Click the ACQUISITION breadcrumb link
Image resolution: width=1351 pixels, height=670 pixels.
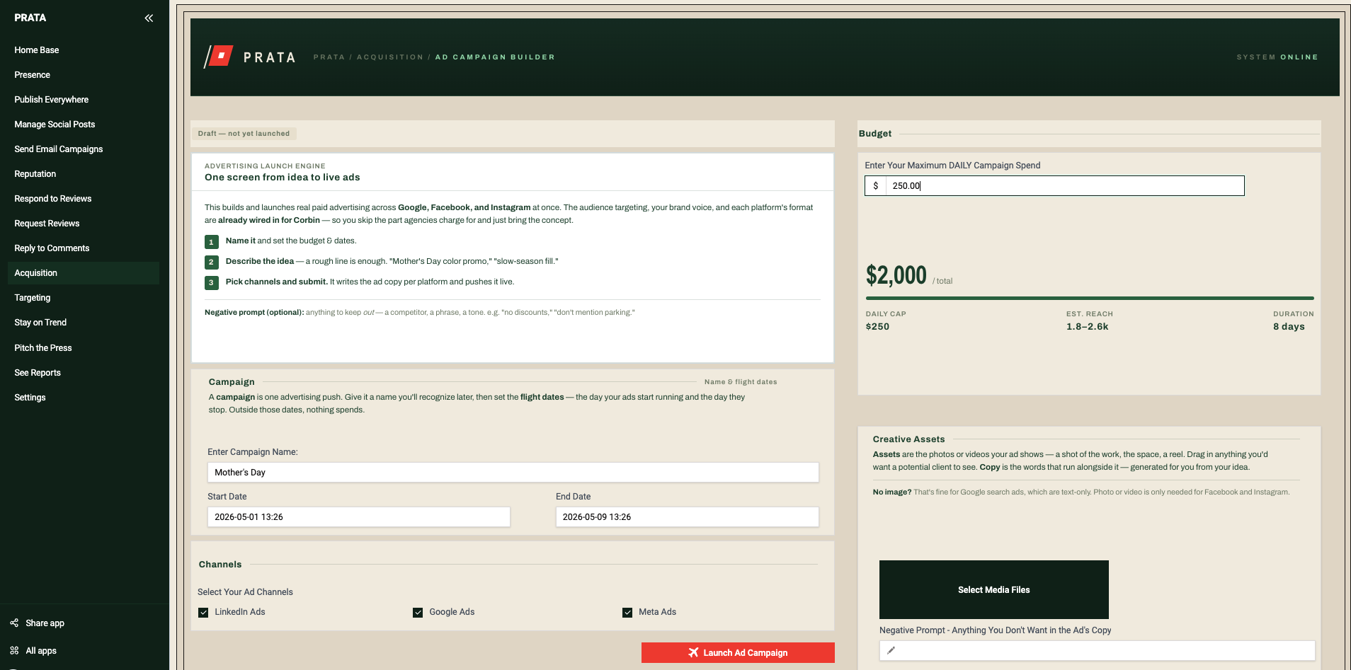(390, 57)
